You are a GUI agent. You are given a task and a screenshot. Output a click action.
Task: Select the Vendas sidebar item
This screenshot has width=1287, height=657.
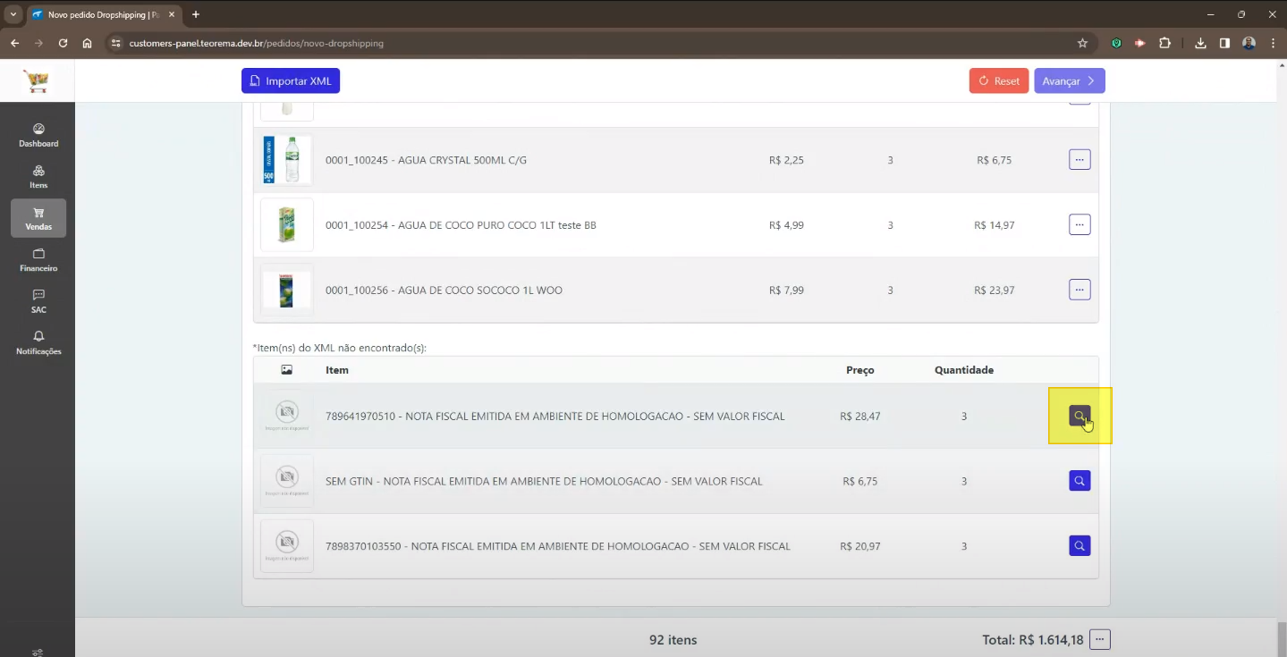pyautogui.click(x=38, y=218)
